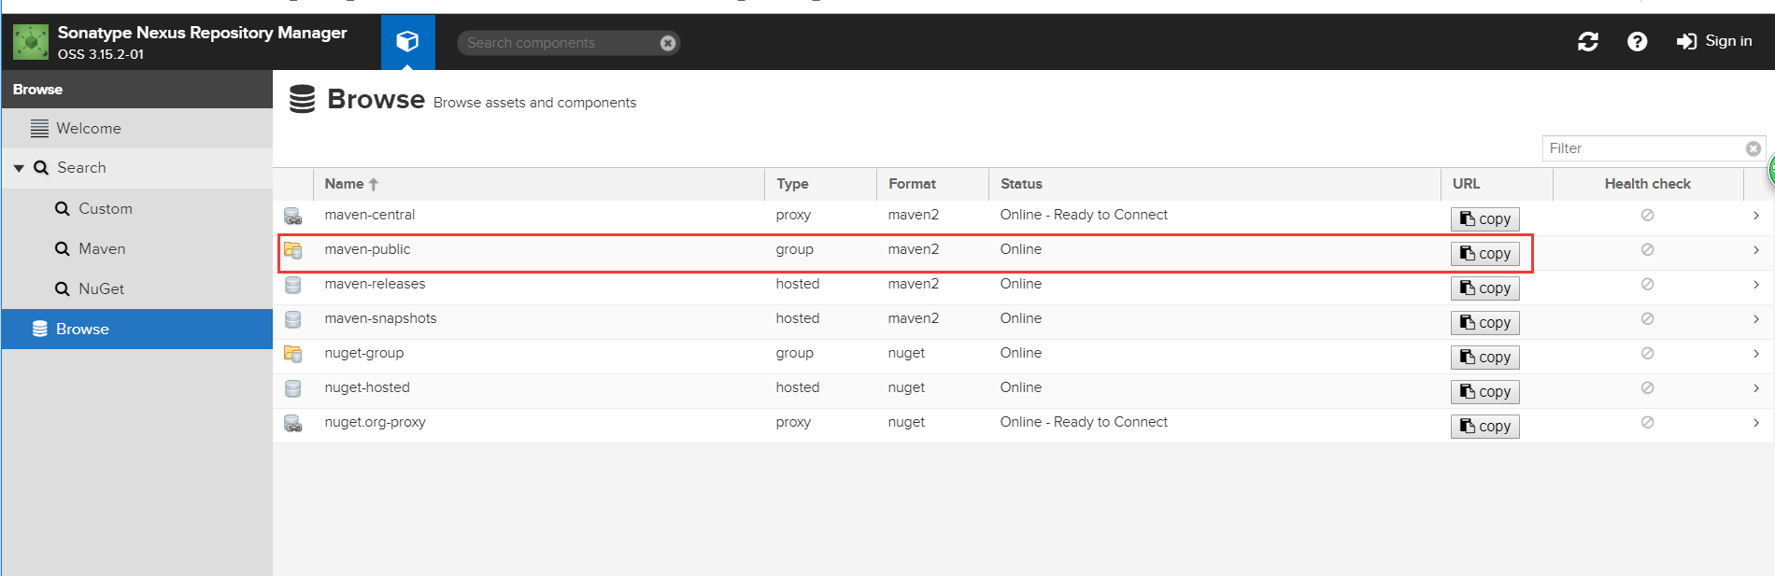The height and width of the screenshot is (576, 1775).
Task: Click health check icon for maven-releases
Action: point(1648,284)
